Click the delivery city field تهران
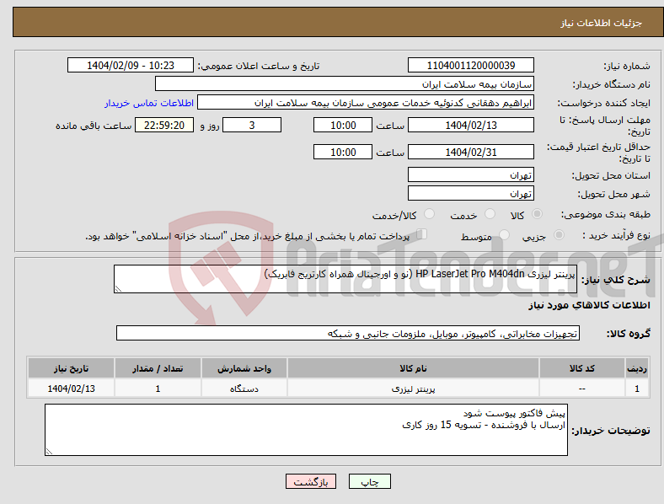Viewport: 664px width, 504px height. point(471,193)
